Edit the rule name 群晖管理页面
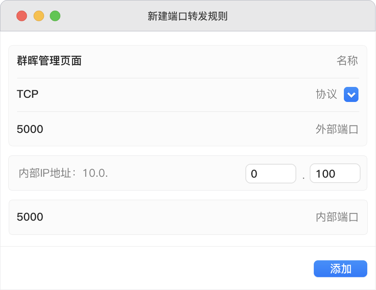 coord(49,61)
